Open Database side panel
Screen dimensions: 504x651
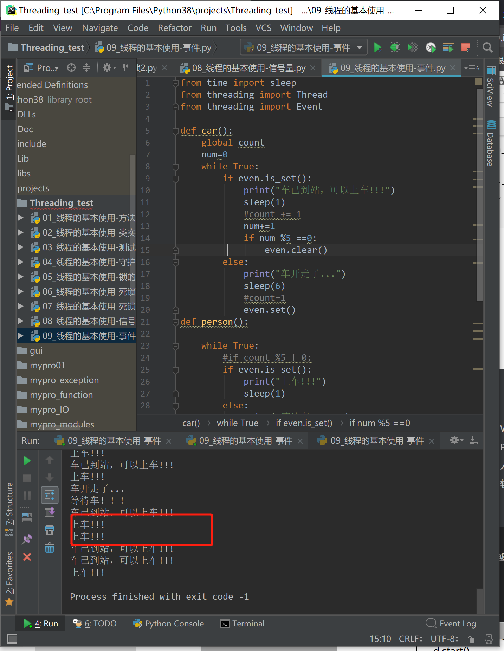tap(491, 143)
